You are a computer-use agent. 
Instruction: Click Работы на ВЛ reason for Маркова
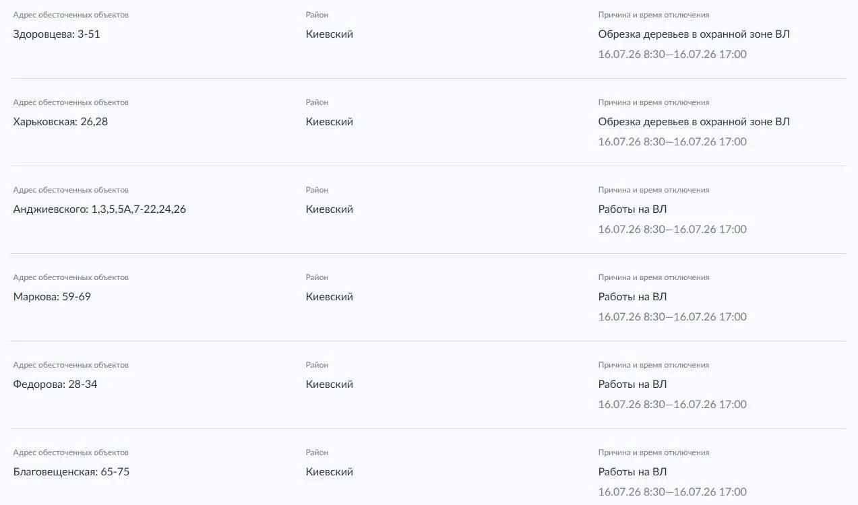point(633,297)
